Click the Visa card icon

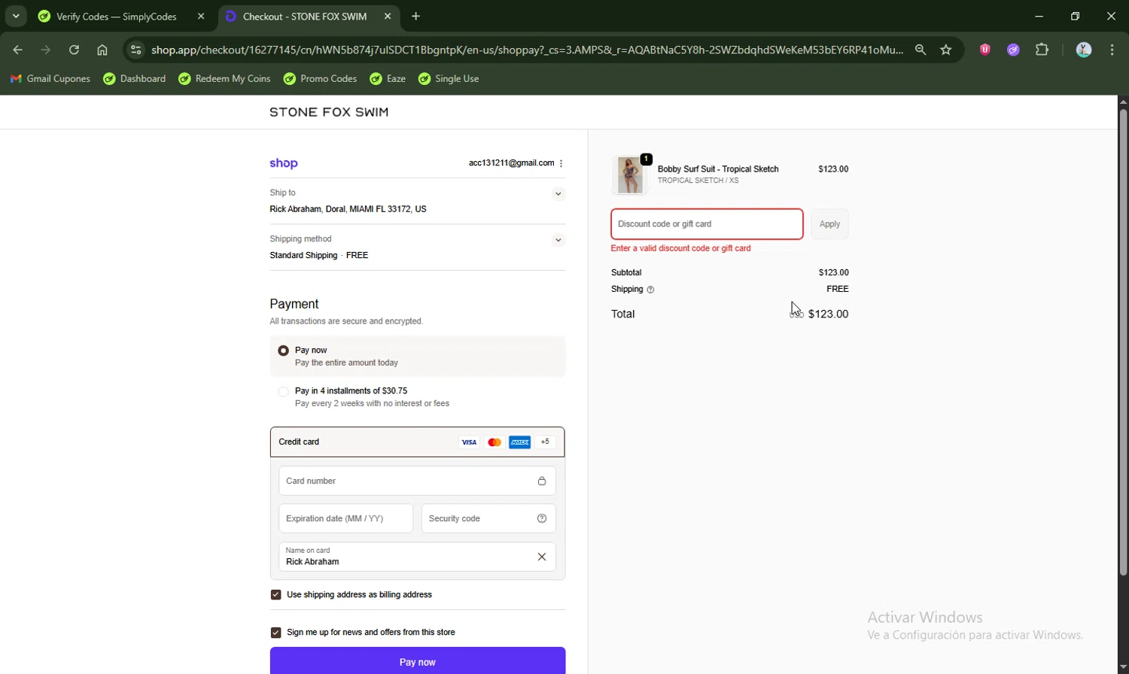(x=469, y=442)
